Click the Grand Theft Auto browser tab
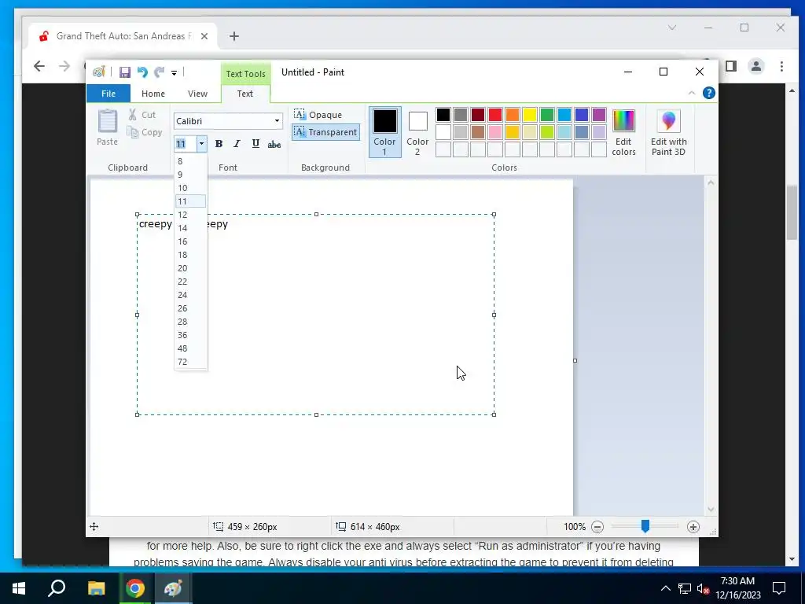Screen dimensions: 805x604 click(x=123, y=36)
